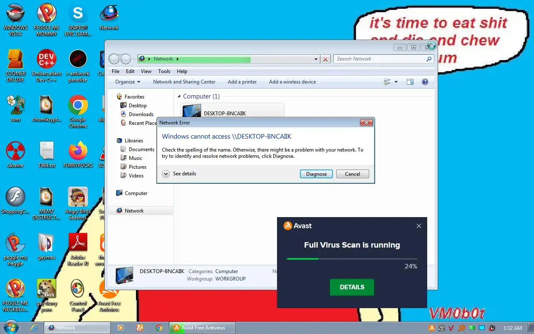The image size is (534, 334).
Task: Open the address bar history dropdown
Action: click(x=316, y=59)
